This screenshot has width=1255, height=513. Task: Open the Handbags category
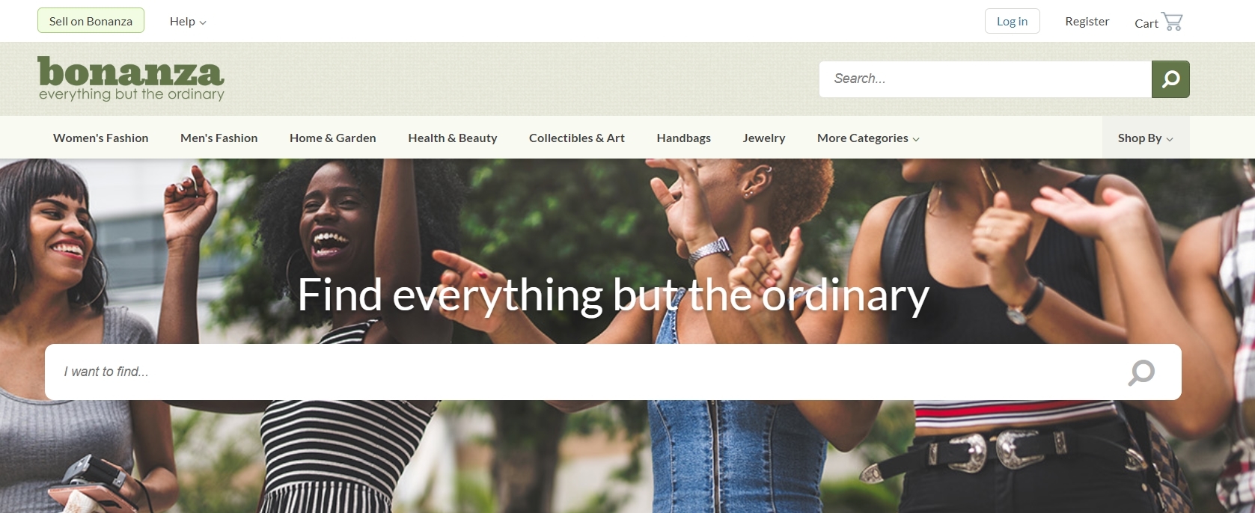click(684, 138)
